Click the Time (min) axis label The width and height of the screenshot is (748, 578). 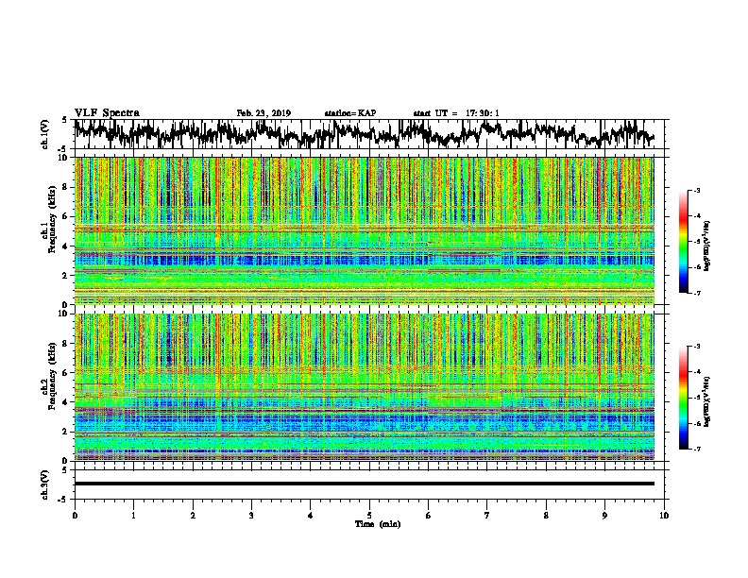(x=378, y=524)
